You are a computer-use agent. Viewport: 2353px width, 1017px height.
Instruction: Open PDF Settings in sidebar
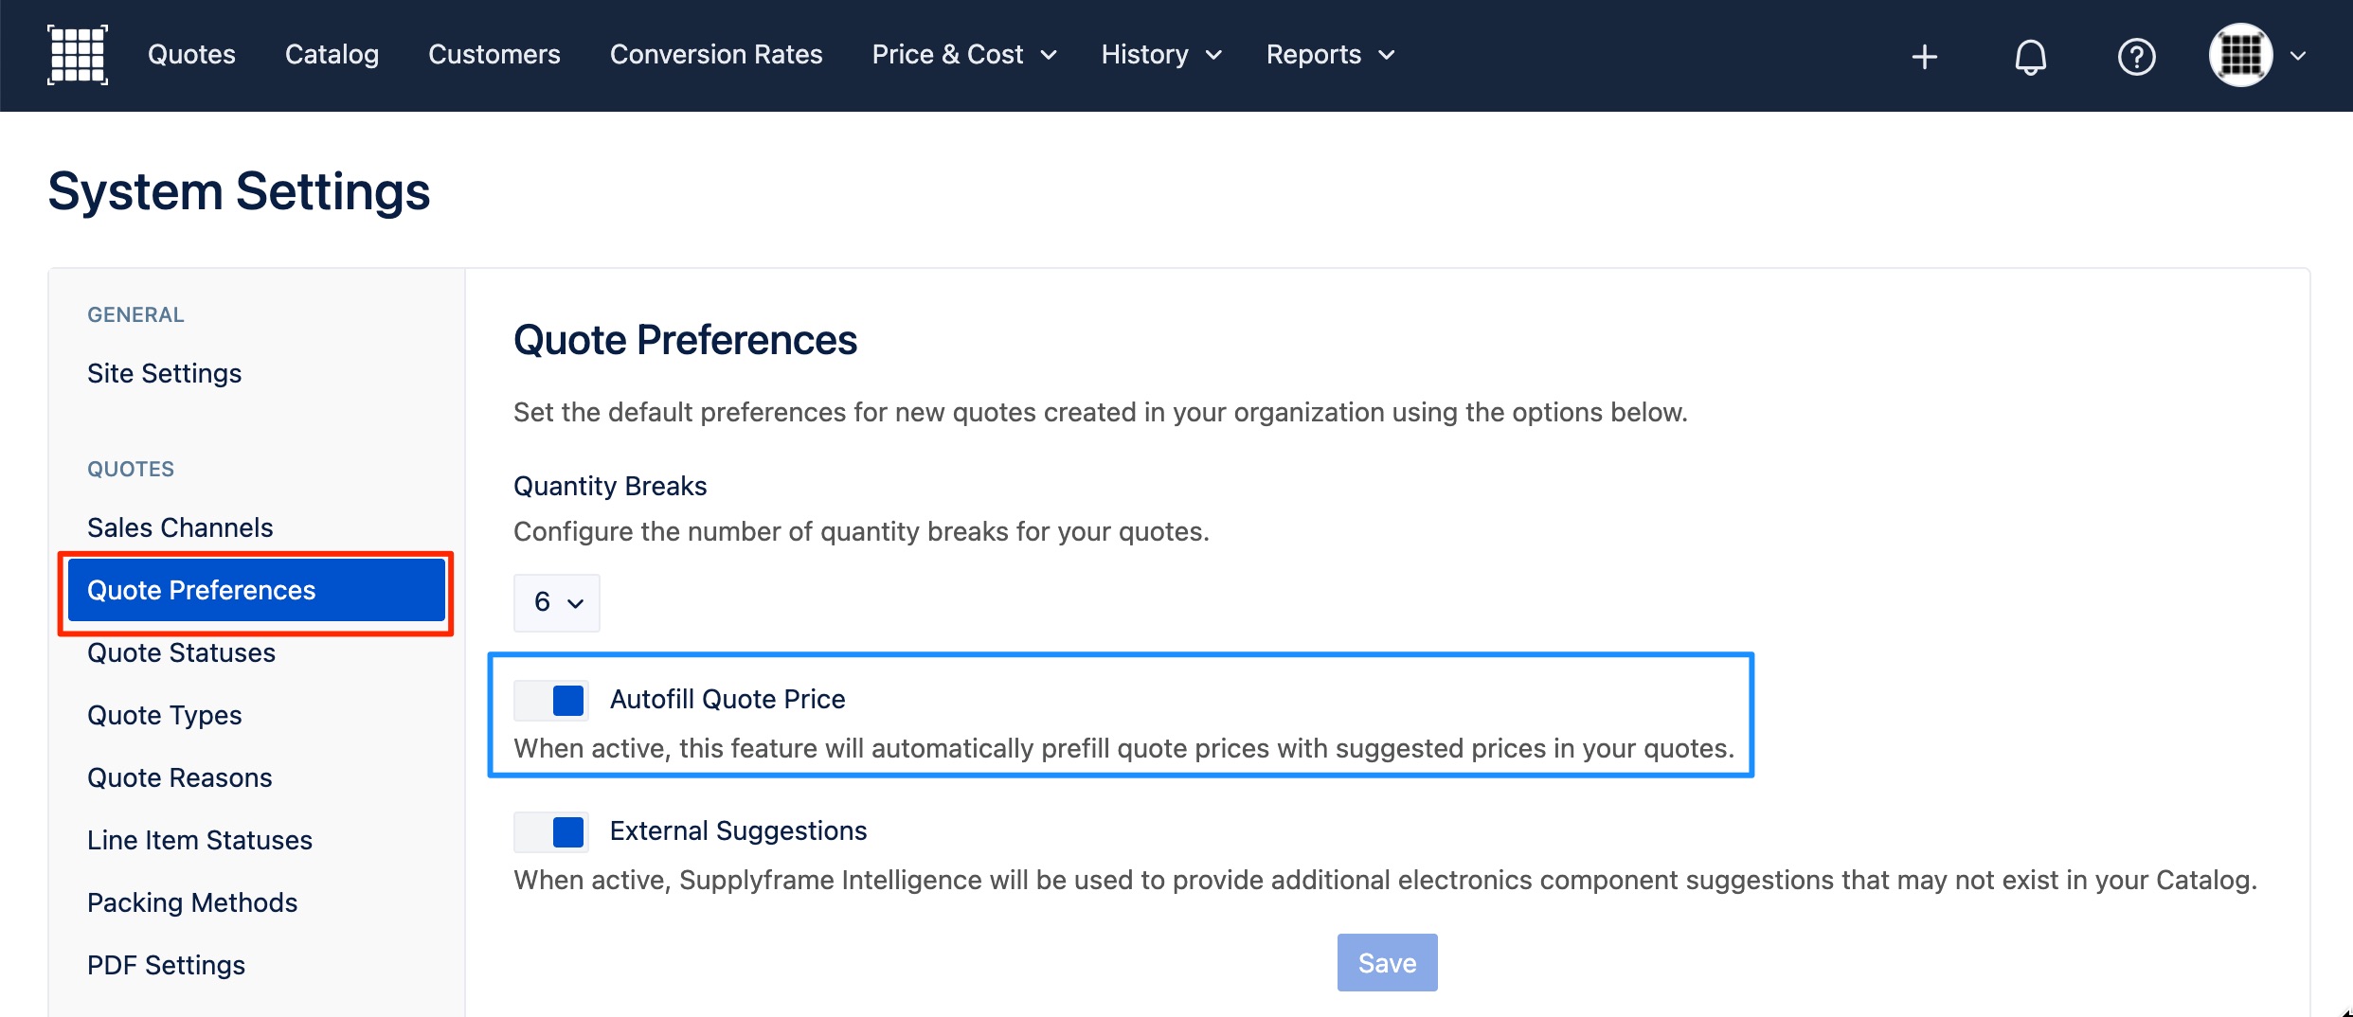(x=166, y=965)
